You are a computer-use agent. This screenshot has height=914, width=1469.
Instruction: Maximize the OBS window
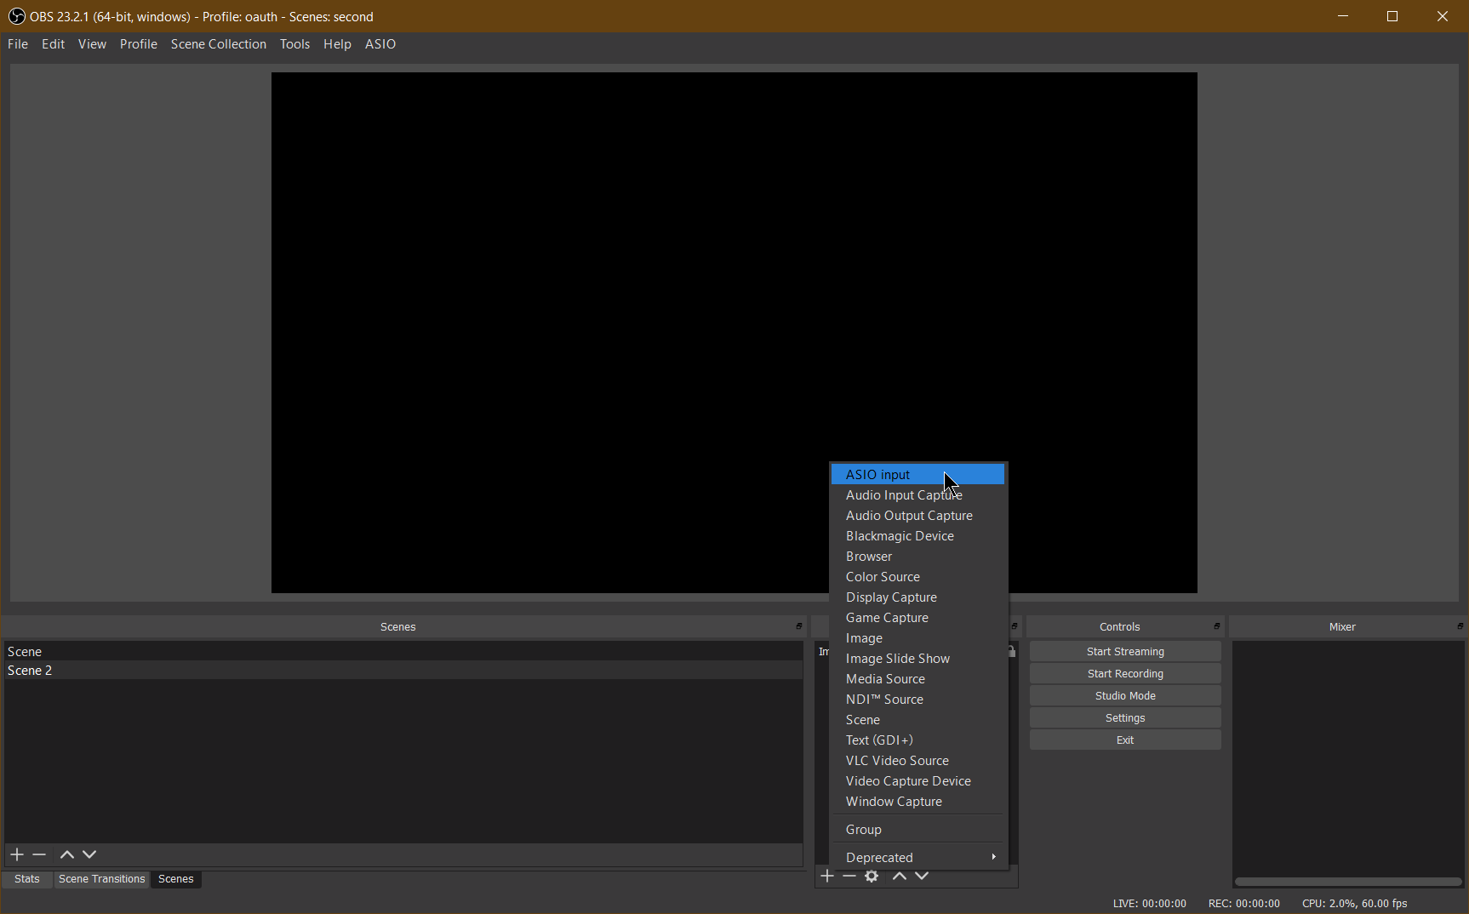(1392, 16)
